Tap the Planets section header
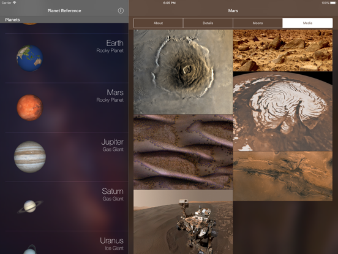 pyautogui.click(x=64, y=20)
